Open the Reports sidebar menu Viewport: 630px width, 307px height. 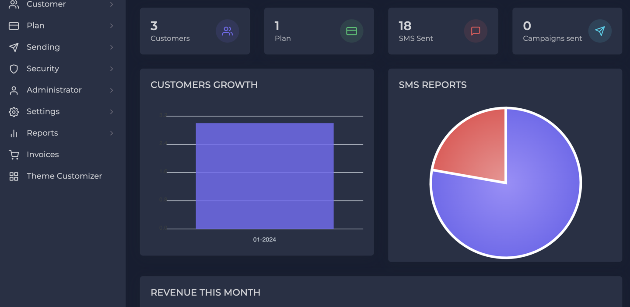62,133
